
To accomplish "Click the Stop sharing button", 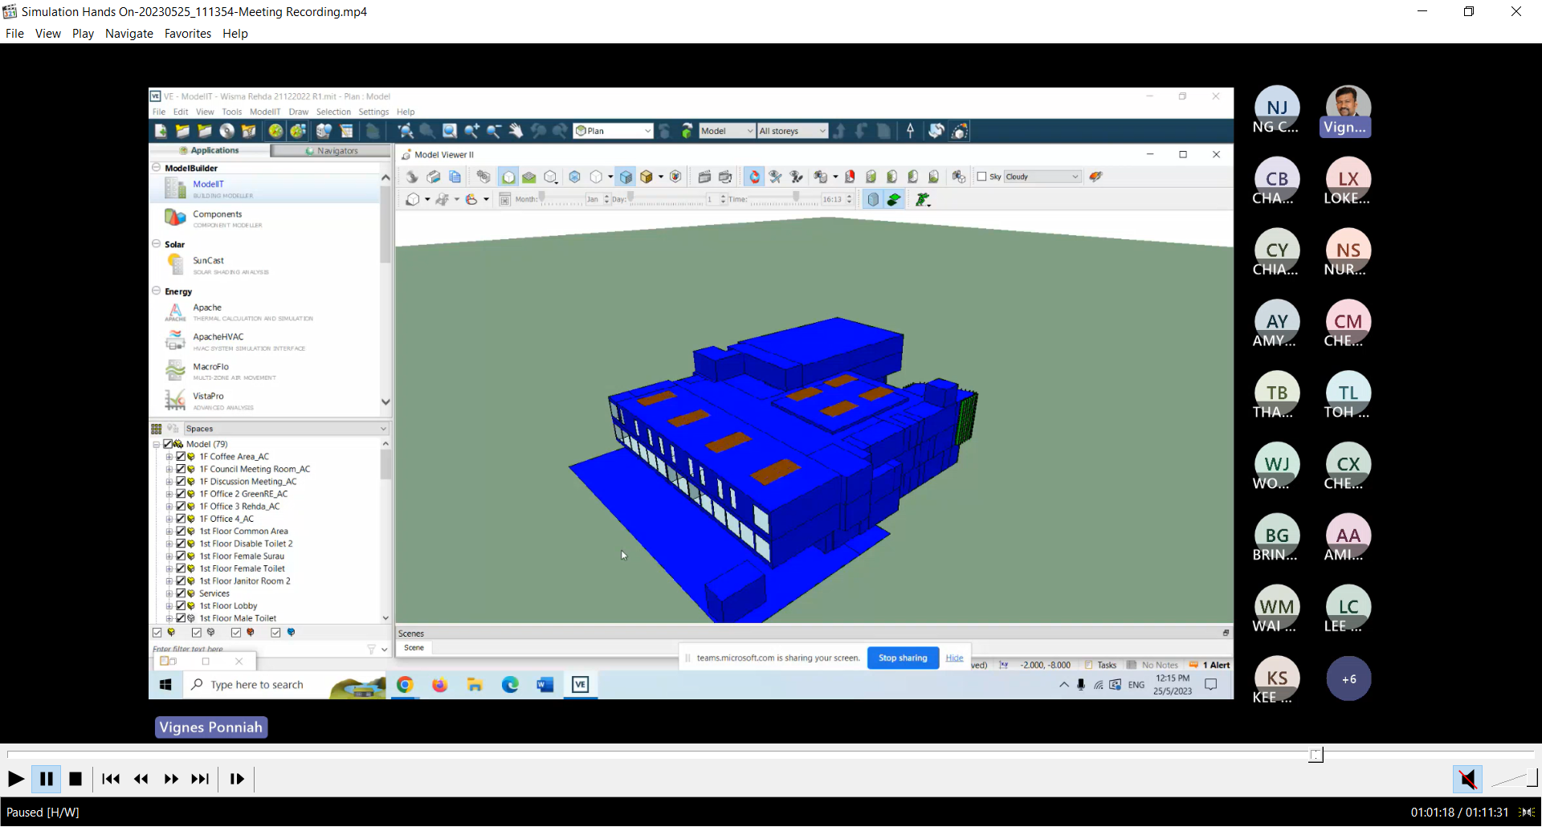I will (x=903, y=658).
